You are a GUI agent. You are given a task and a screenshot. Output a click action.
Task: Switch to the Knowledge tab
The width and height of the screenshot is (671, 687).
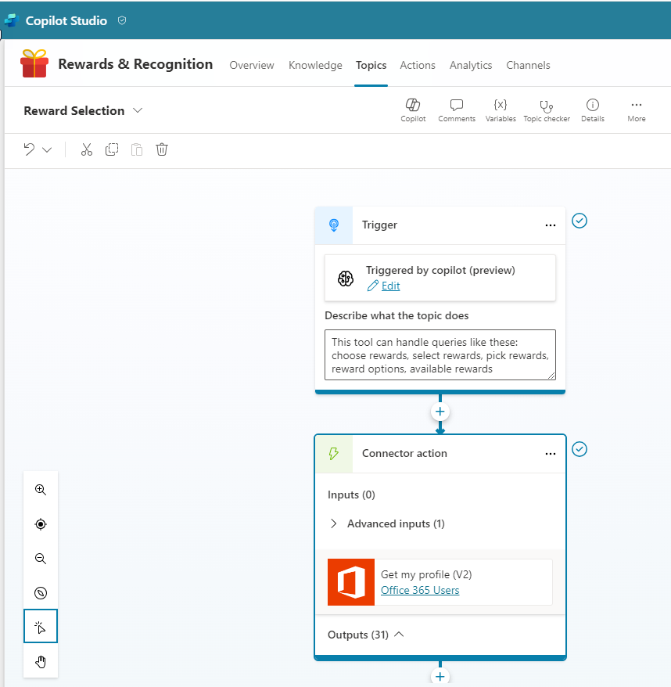click(315, 65)
